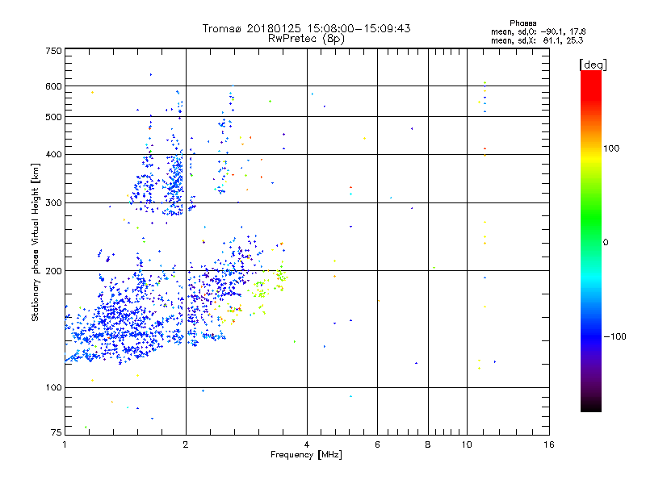Click the "Phases" header text
Screen dimensions: 646x484
[522, 23]
